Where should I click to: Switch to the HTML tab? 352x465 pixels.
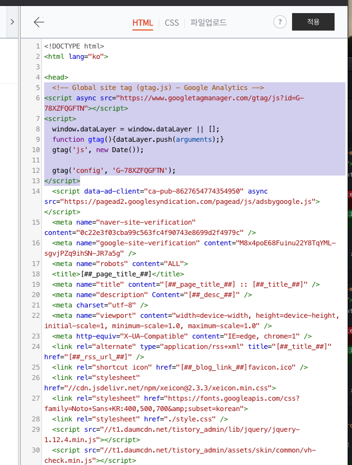click(x=143, y=23)
